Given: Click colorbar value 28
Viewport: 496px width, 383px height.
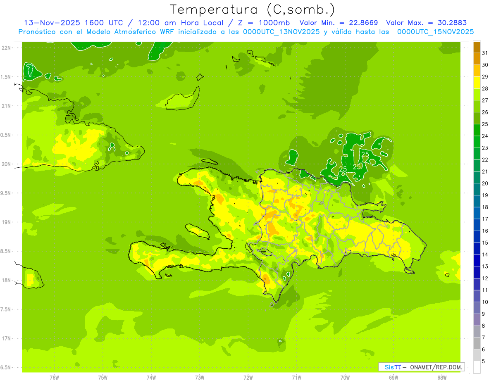Looking at the screenshot, I should (485, 88).
